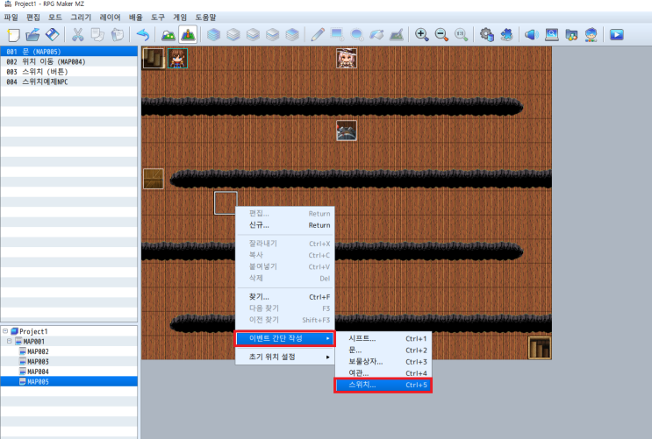The image size is (652, 439).
Task: Open the 편집 menu in menu bar
Action: click(x=33, y=17)
